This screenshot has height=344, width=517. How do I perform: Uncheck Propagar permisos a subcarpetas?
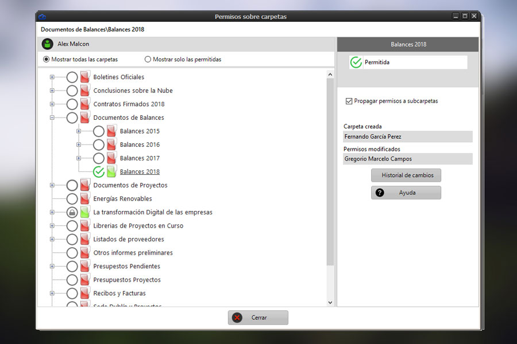coord(349,101)
